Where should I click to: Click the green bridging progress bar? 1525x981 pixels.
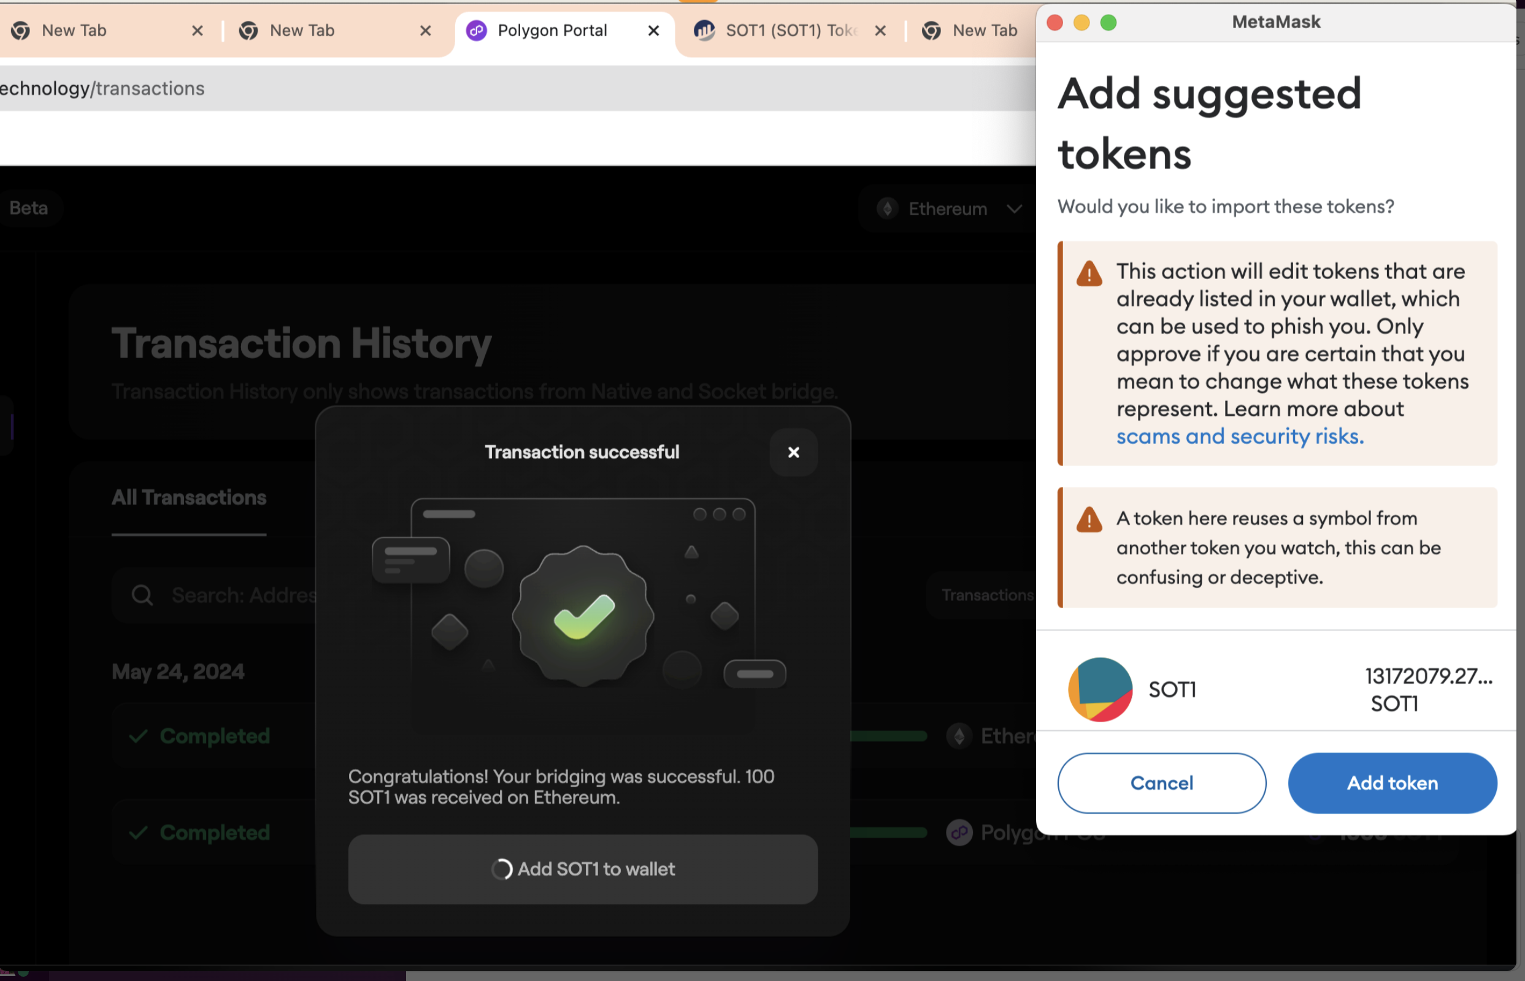coord(888,736)
